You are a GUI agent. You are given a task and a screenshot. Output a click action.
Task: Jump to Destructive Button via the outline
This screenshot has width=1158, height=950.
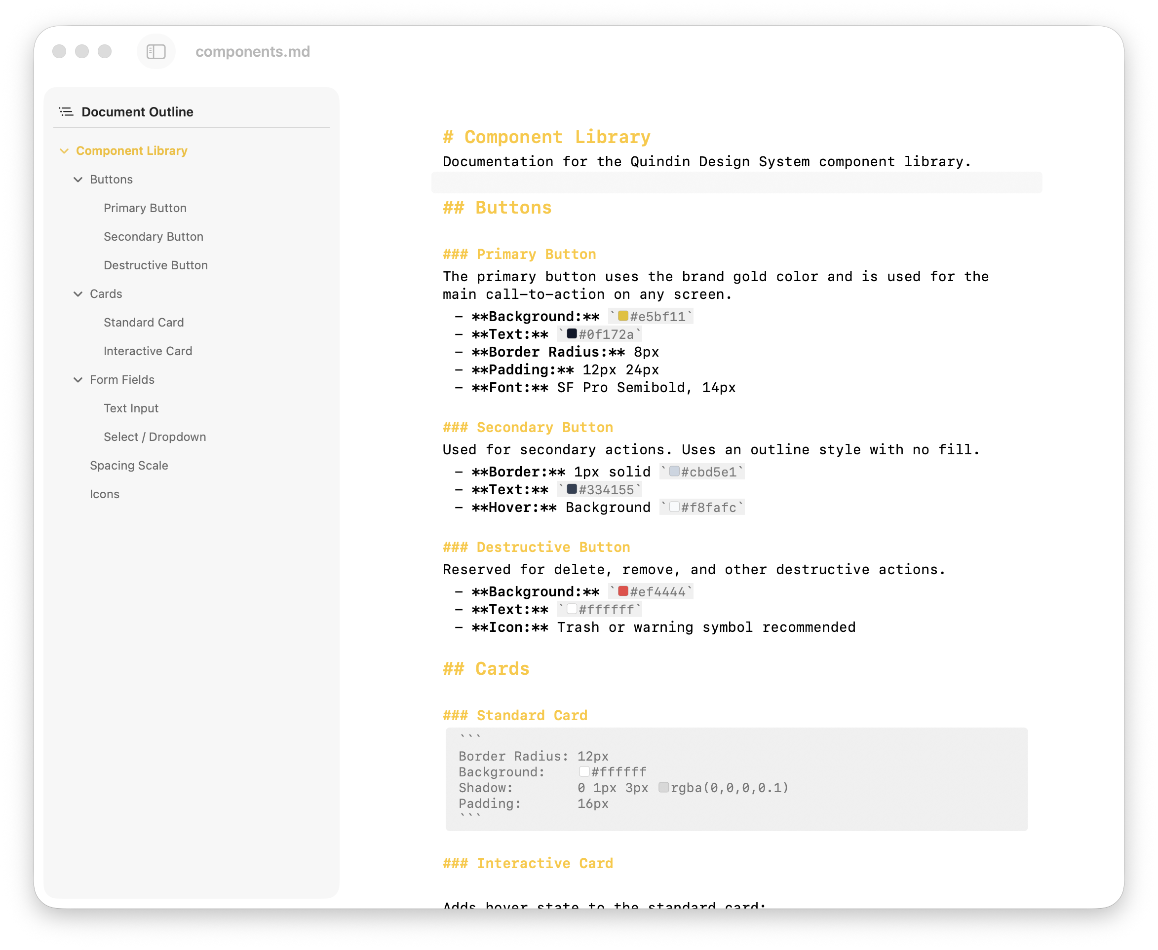pos(155,265)
